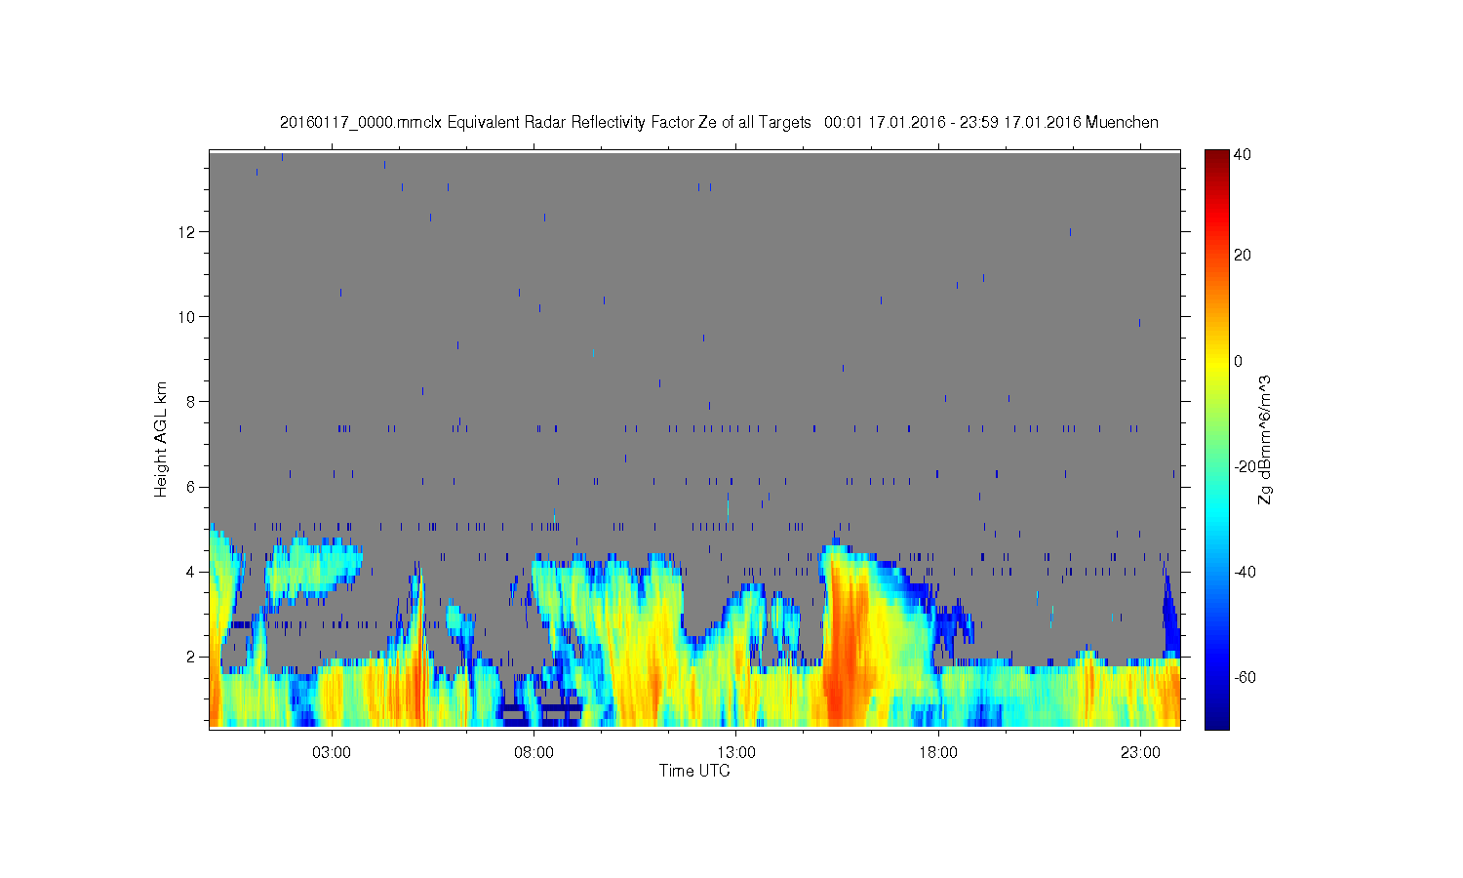The image size is (1463, 878).
Task: Click the 'Height AGL km' y-axis label
Action: pyautogui.click(x=162, y=439)
